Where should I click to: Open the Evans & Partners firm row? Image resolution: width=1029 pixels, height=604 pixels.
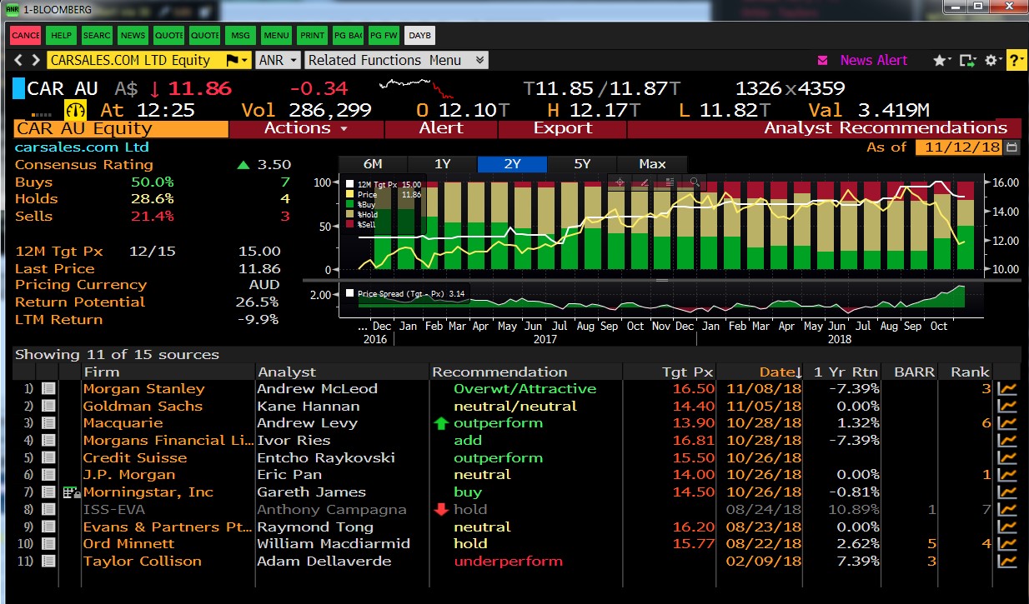167,527
